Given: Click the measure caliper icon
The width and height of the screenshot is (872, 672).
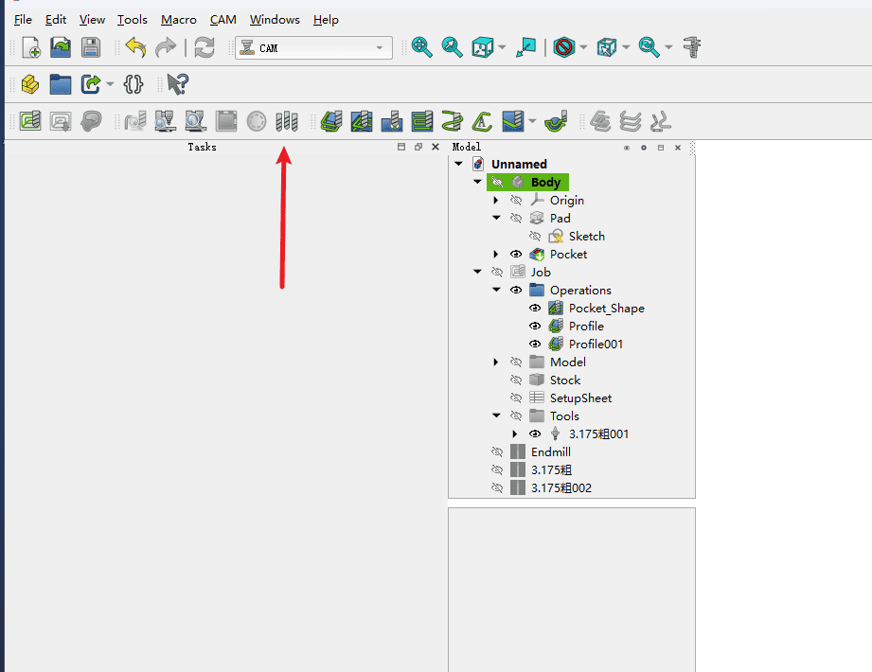Looking at the screenshot, I should tap(692, 48).
